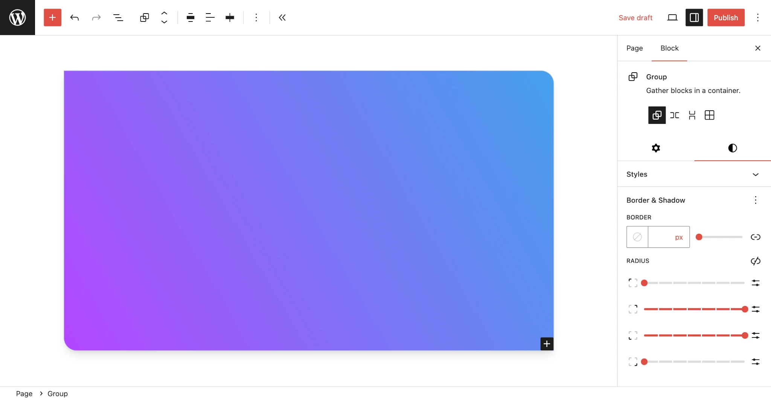
Task: Unlink the border sides
Action: [756, 237]
